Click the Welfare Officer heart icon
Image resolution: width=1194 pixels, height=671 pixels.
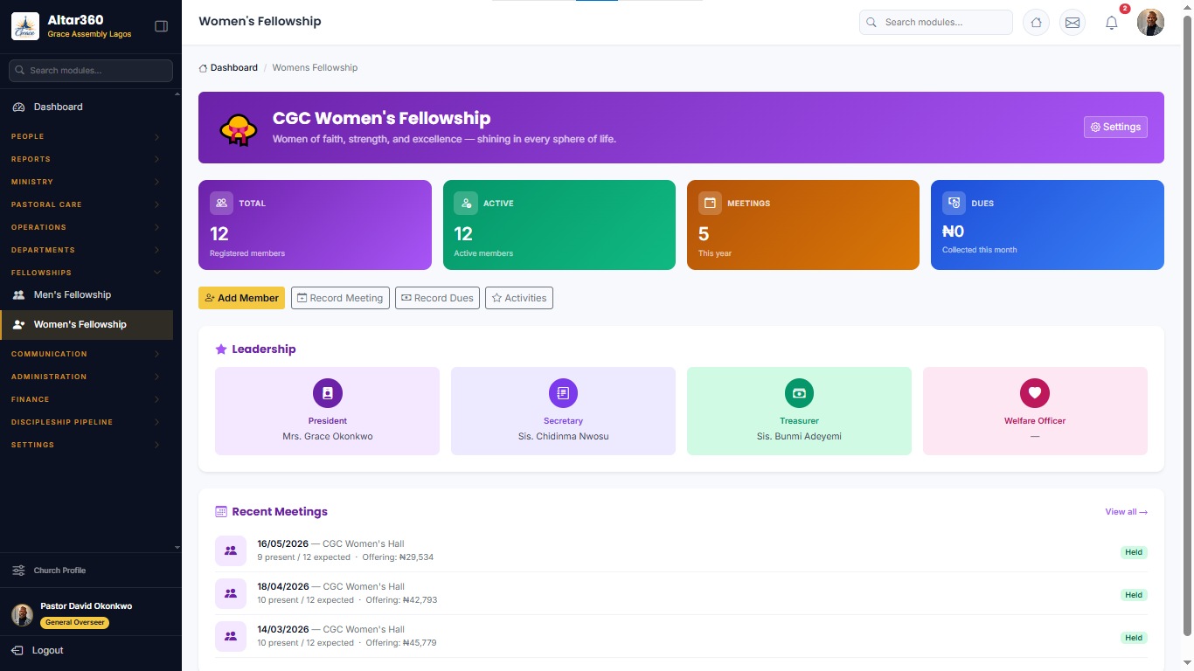1035,393
